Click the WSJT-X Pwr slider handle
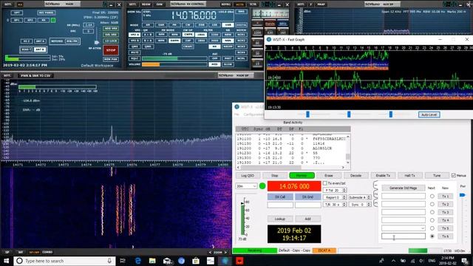This screenshot has height=266, width=473. pyautogui.click(x=462, y=195)
